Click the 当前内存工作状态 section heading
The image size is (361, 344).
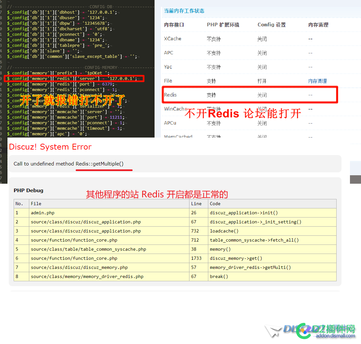pyautogui.click(x=184, y=11)
